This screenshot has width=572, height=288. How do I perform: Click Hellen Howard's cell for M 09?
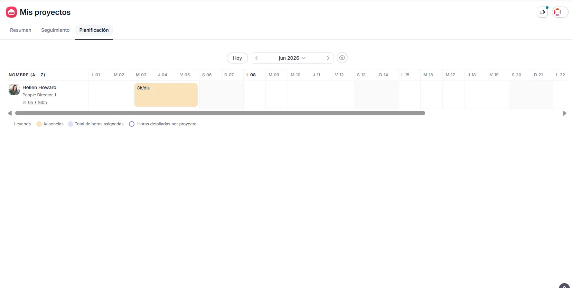pyautogui.click(x=276, y=95)
